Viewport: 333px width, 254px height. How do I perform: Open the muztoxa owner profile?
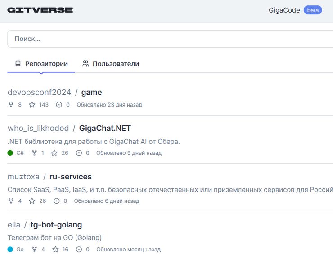tap(23, 177)
